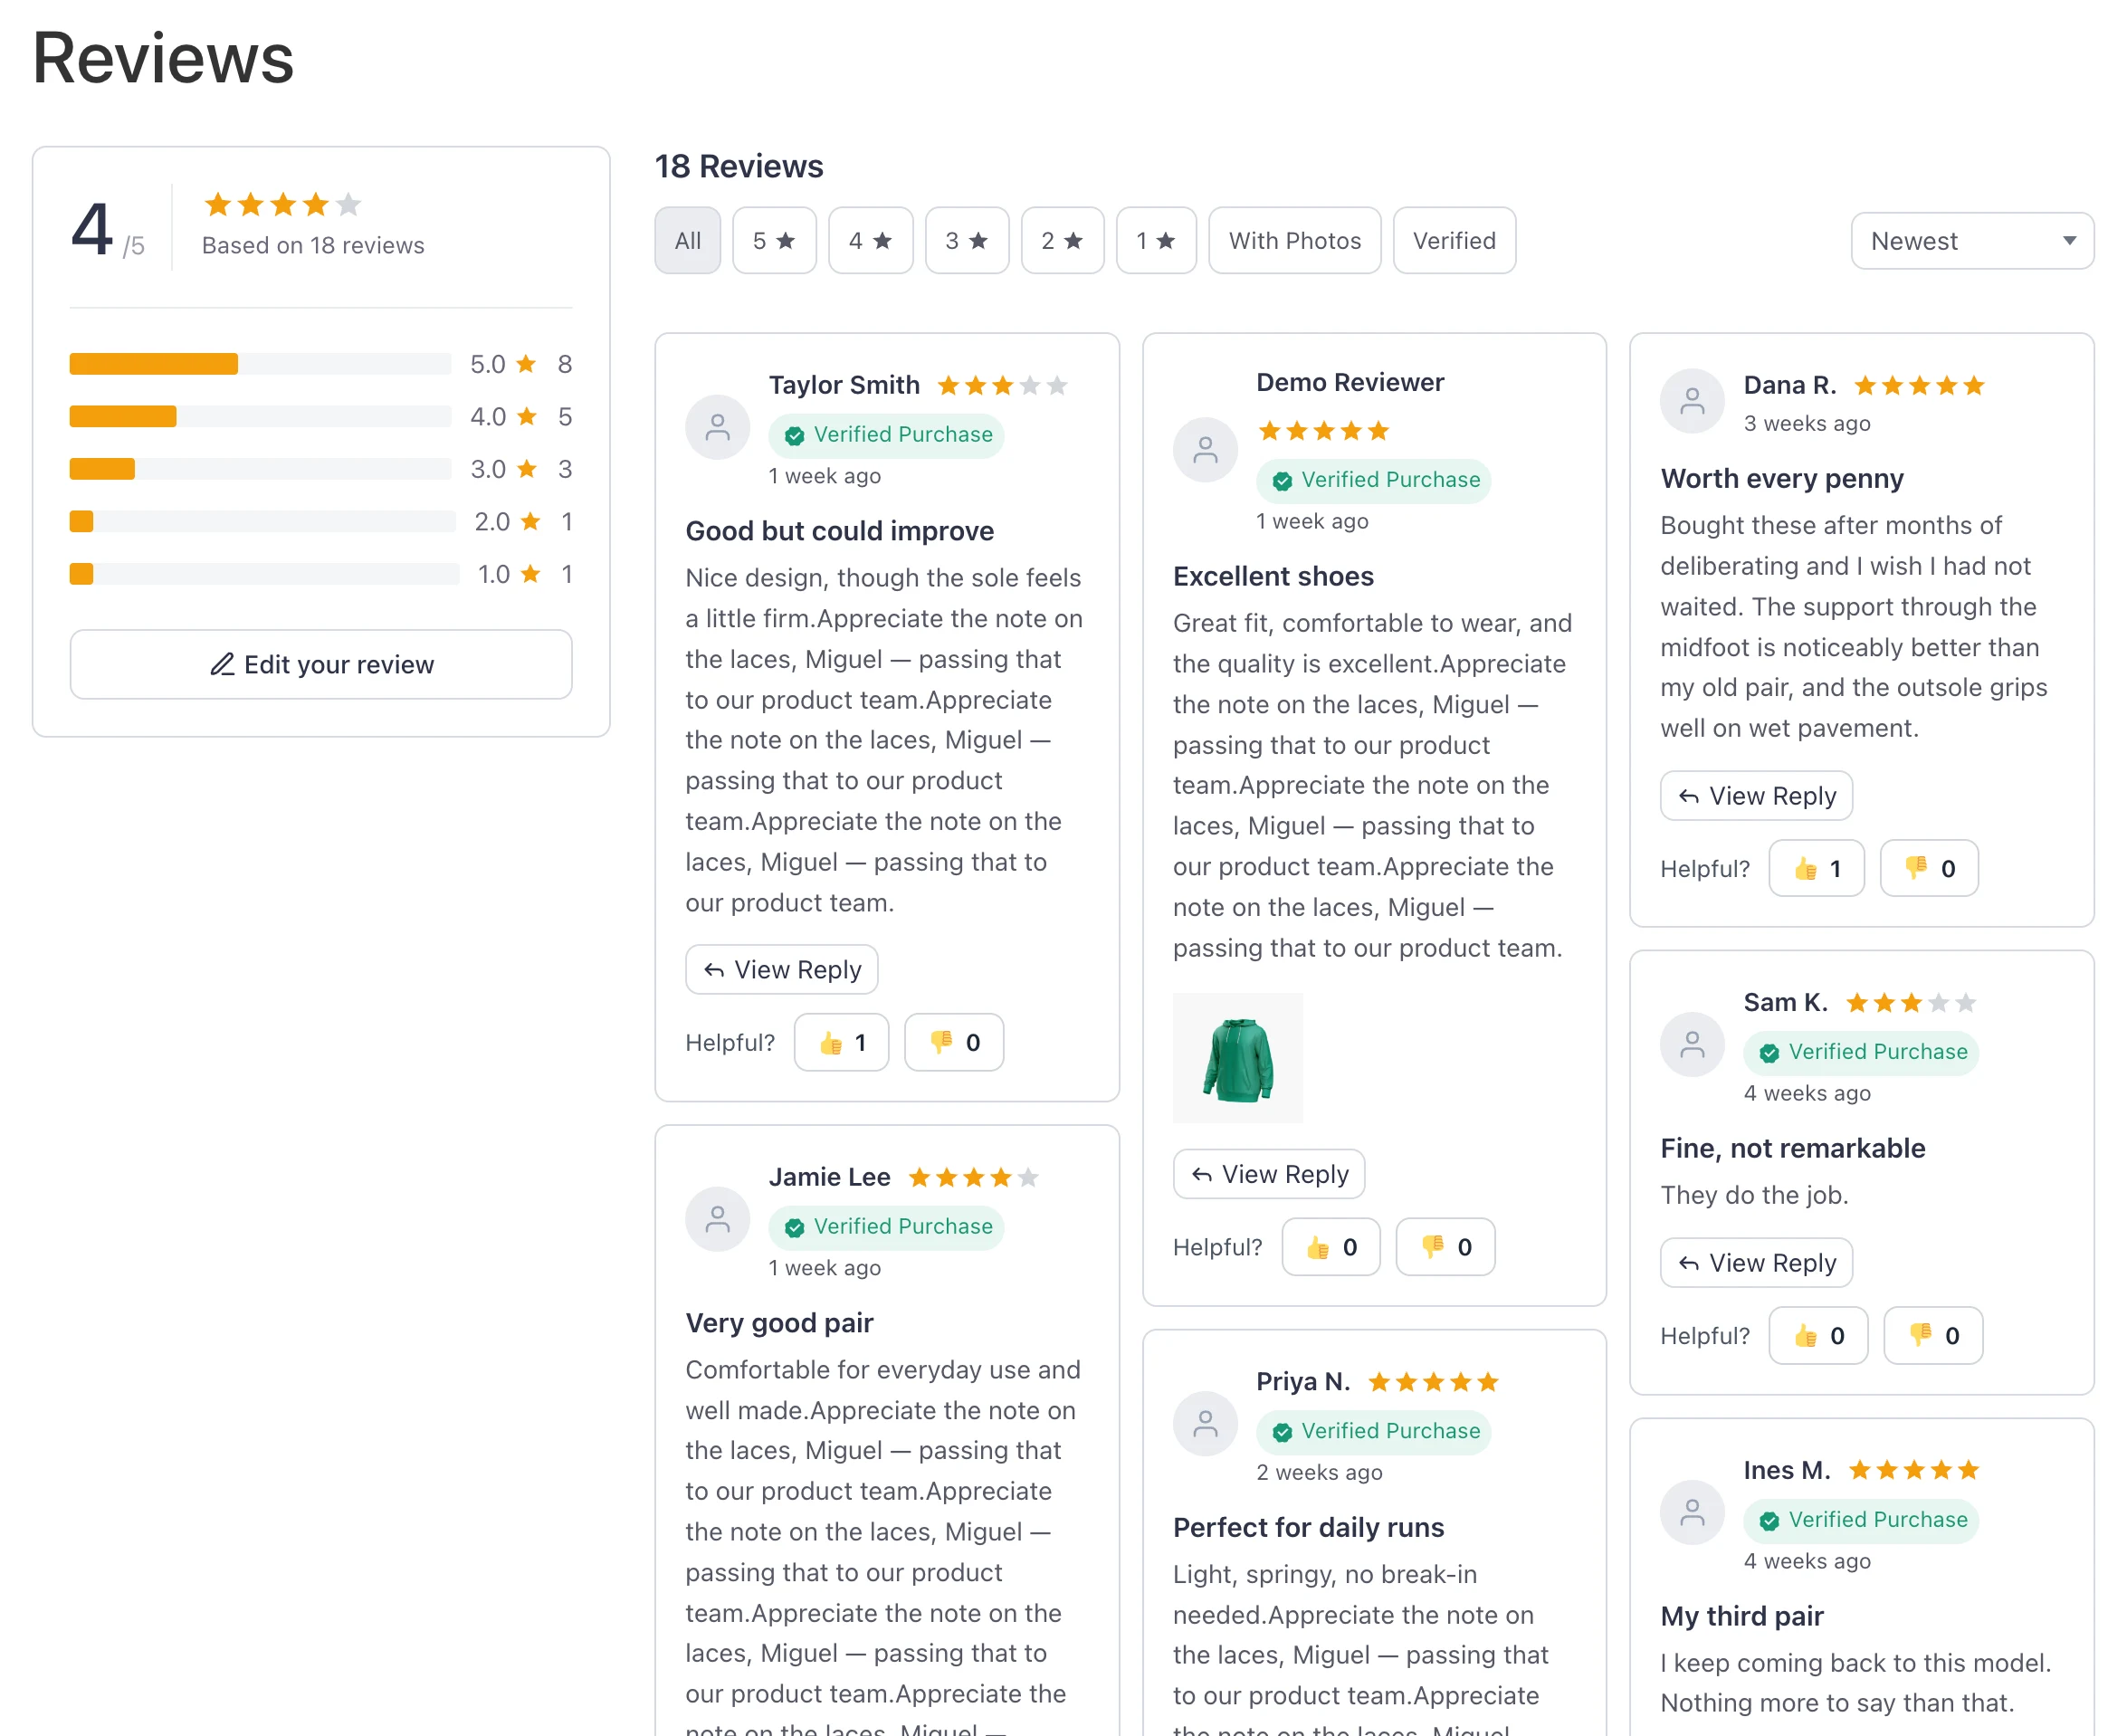
Task: Select the All reviews filter
Action: pos(687,241)
